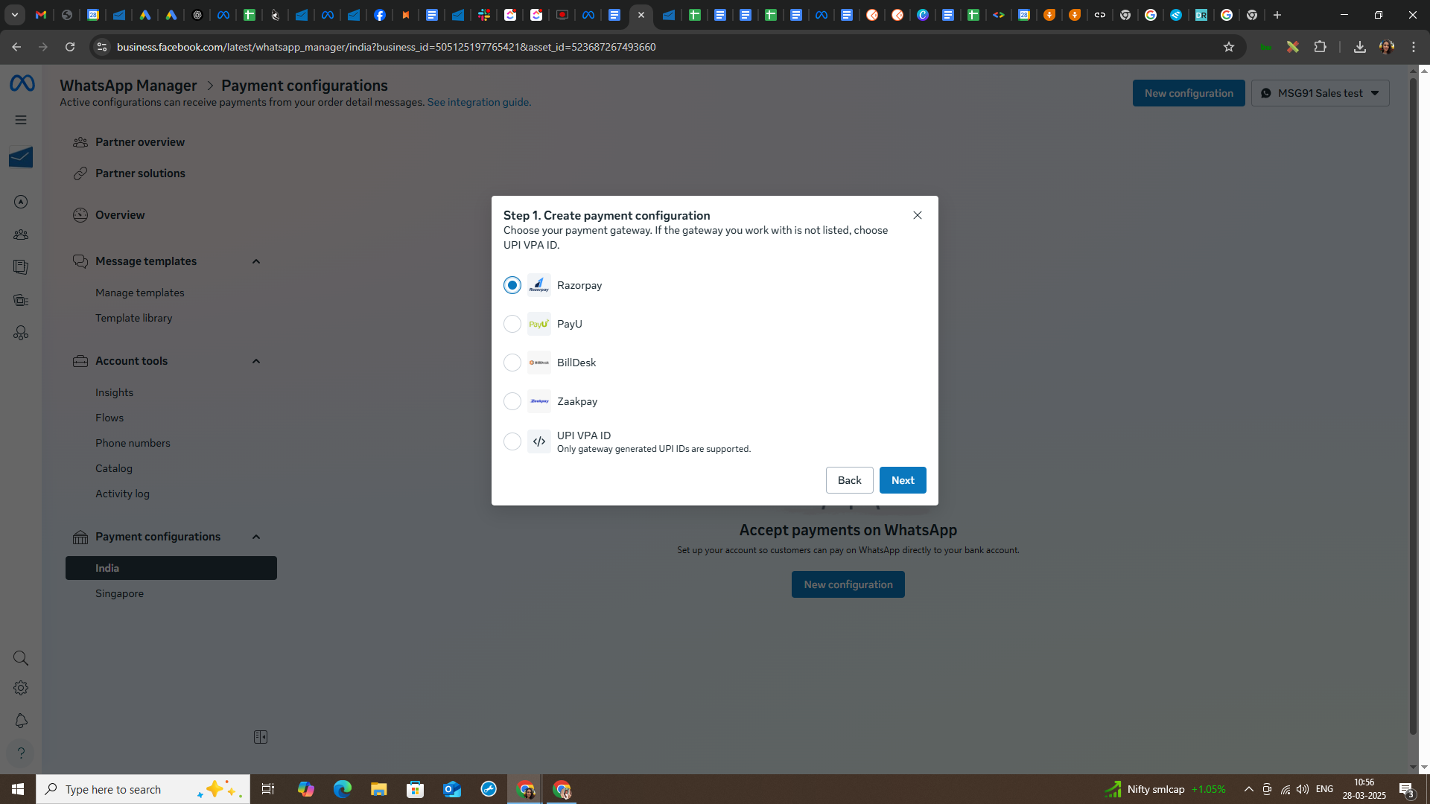Open the hamburger menu in left rail

[21, 120]
